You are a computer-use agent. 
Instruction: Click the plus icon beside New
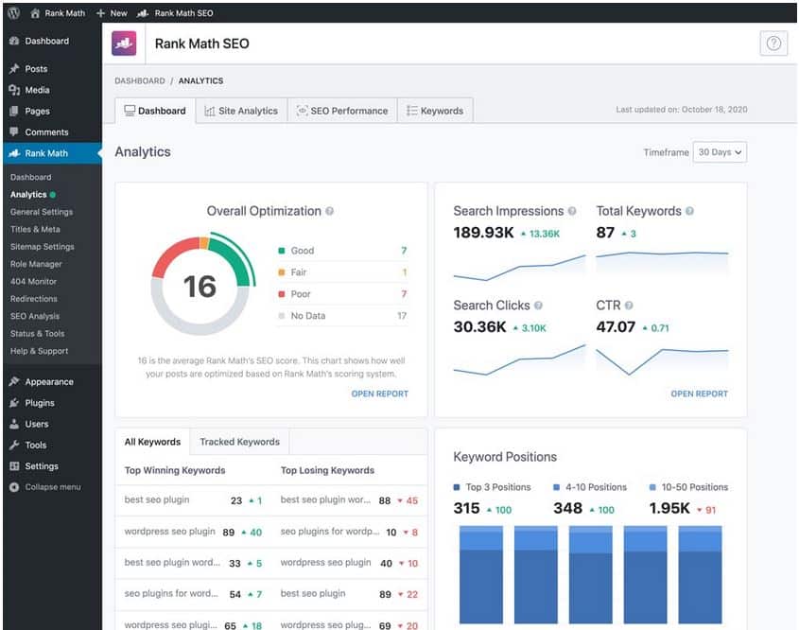[100, 13]
